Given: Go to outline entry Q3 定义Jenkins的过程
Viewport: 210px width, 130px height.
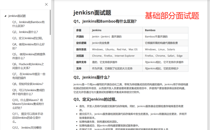Looking at the screenshot, I should tap(28, 38).
